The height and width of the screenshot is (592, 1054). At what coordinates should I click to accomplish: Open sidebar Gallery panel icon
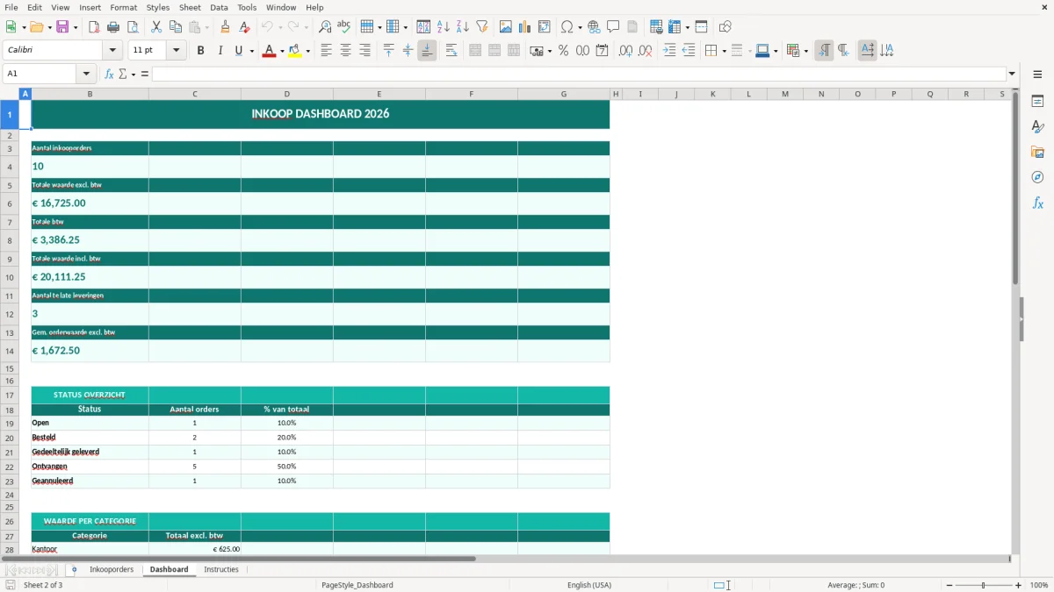(1037, 152)
